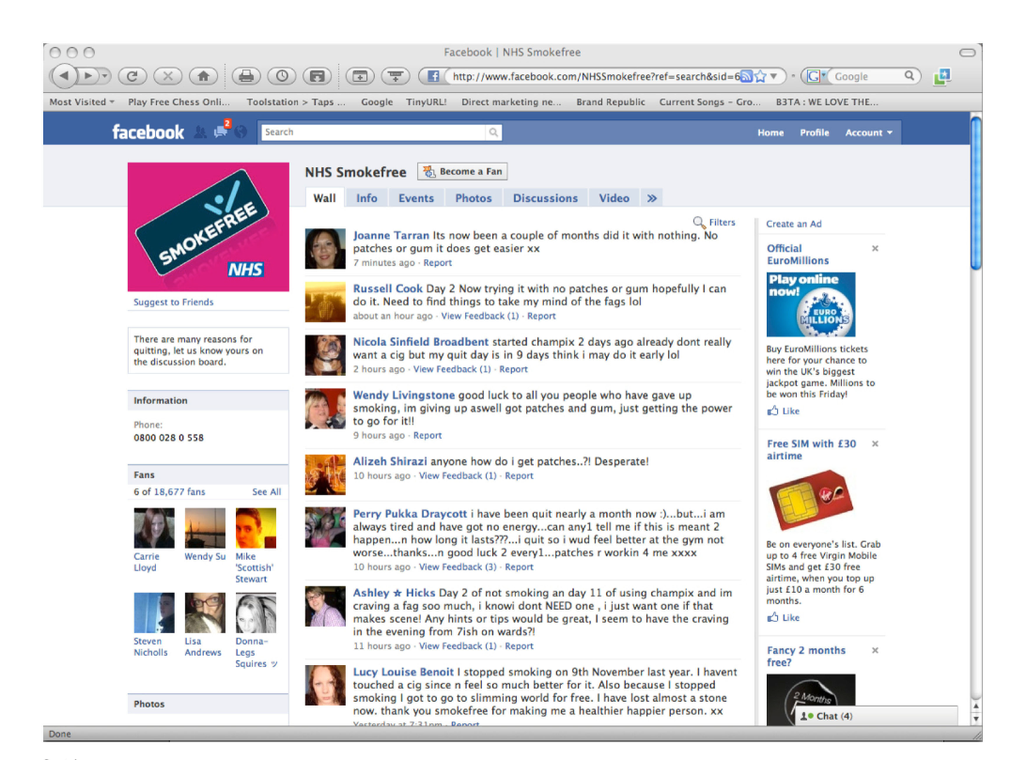Screen dimensions: 1026x760
Task: Switch to the Discussions tab
Action: point(545,198)
